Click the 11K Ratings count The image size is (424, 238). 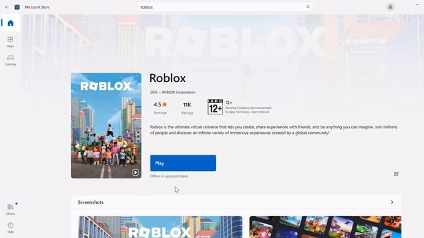187,108
